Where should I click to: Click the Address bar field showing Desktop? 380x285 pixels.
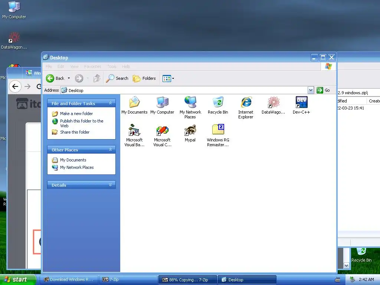click(x=184, y=90)
